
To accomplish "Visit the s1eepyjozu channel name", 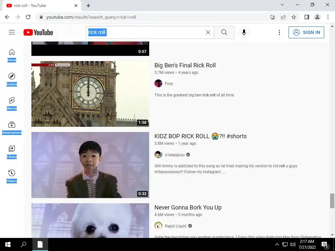I will coord(175,155).
